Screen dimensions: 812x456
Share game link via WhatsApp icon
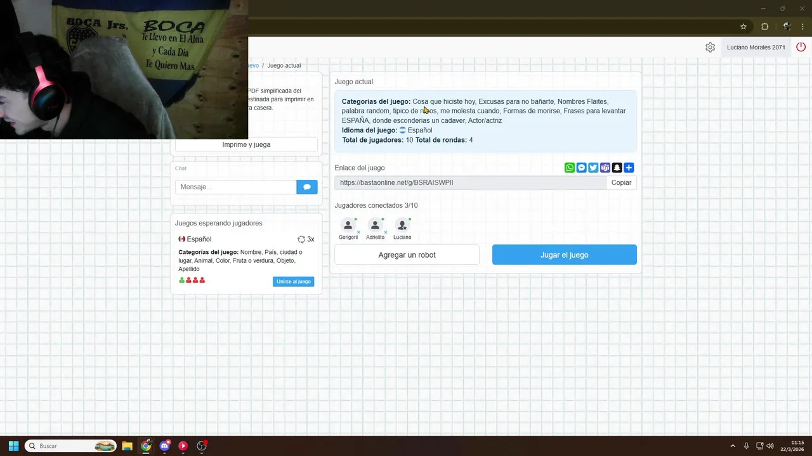pyautogui.click(x=570, y=168)
